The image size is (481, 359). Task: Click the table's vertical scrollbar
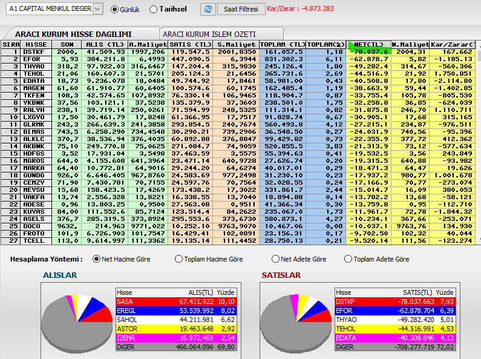[478, 143]
